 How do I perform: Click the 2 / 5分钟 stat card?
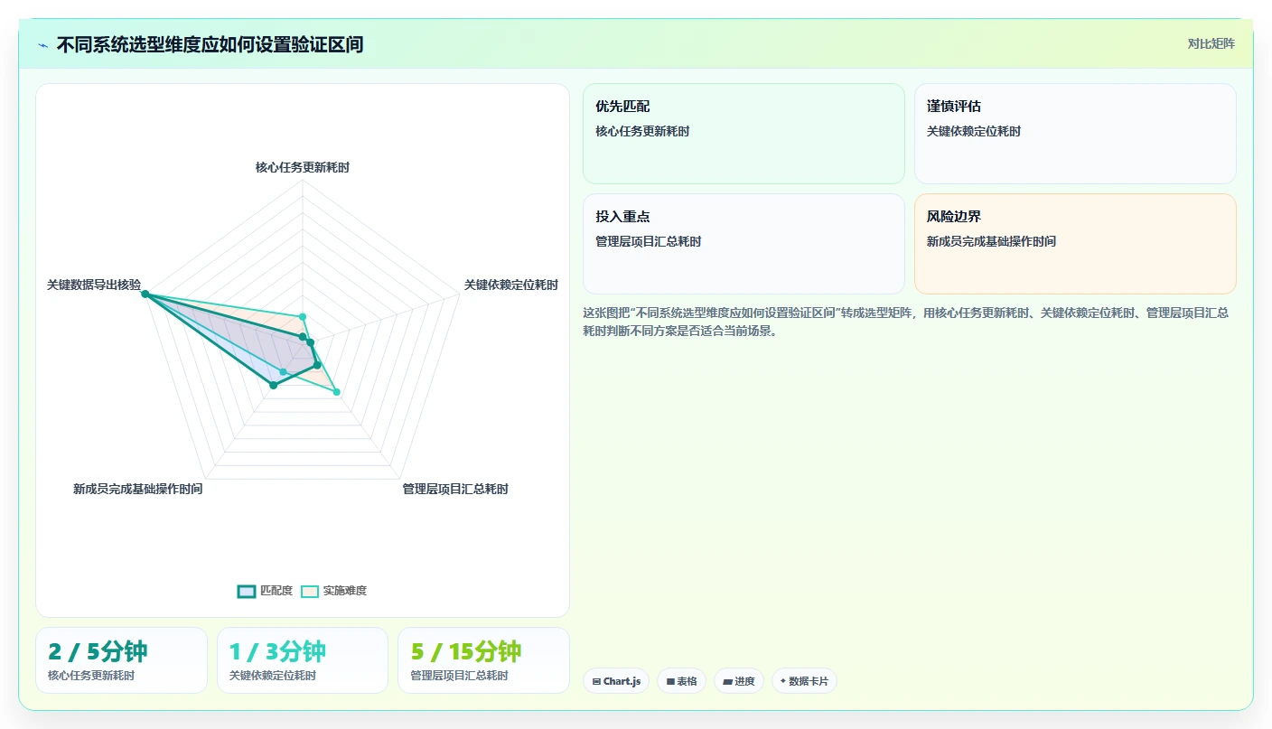[x=121, y=660]
